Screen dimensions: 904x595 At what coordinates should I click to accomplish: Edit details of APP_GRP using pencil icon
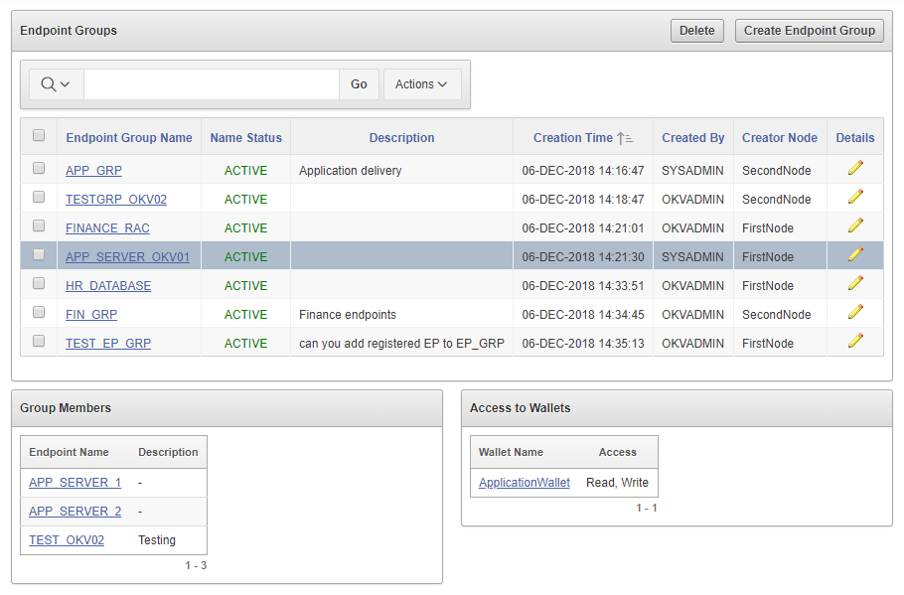855,170
